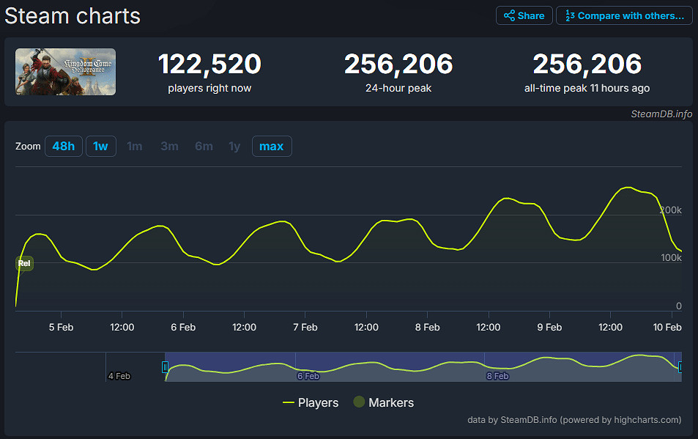Image resolution: width=698 pixels, height=439 pixels.
Task: Click the Share button
Action: pyautogui.click(x=523, y=15)
